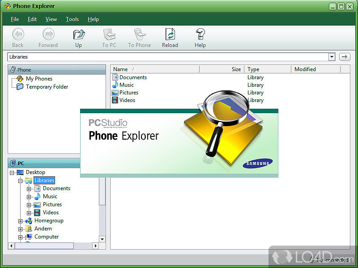Reload the current file listing

tap(170, 38)
